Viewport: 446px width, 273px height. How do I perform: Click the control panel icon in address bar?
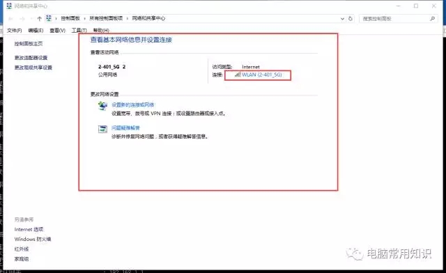49,19
